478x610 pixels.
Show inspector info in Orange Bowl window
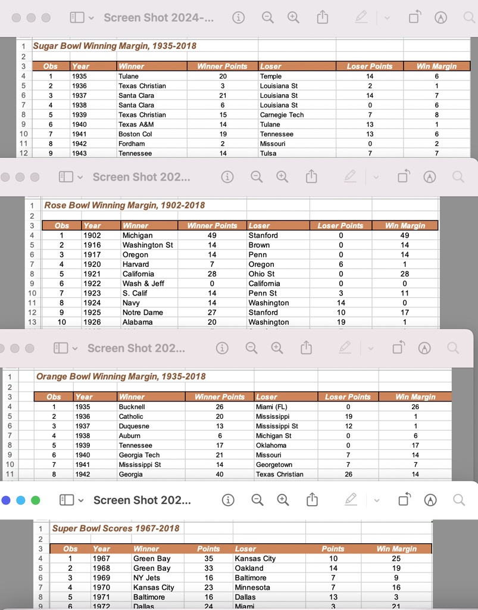point(222,348)
